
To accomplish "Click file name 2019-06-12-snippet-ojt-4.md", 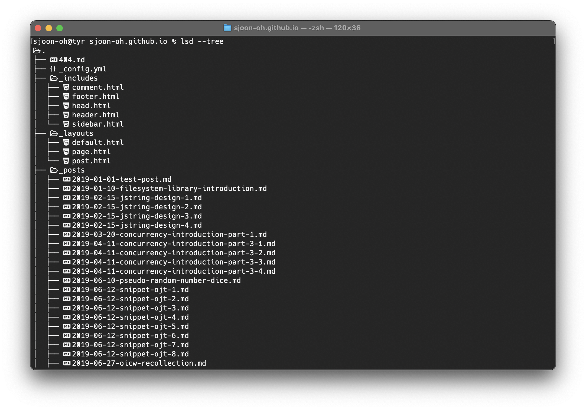I will 131,317.
